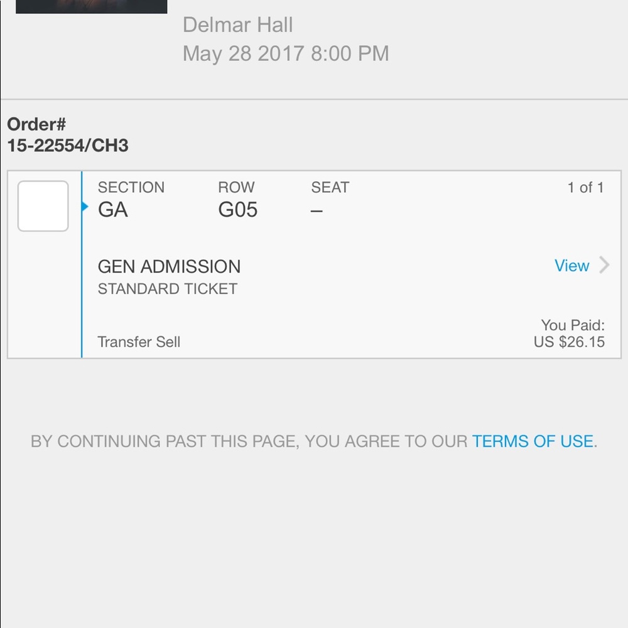Screen dimensions: 628x628
Task: Click the US $26.15 paid amount
Action: [x=569, y=342]
